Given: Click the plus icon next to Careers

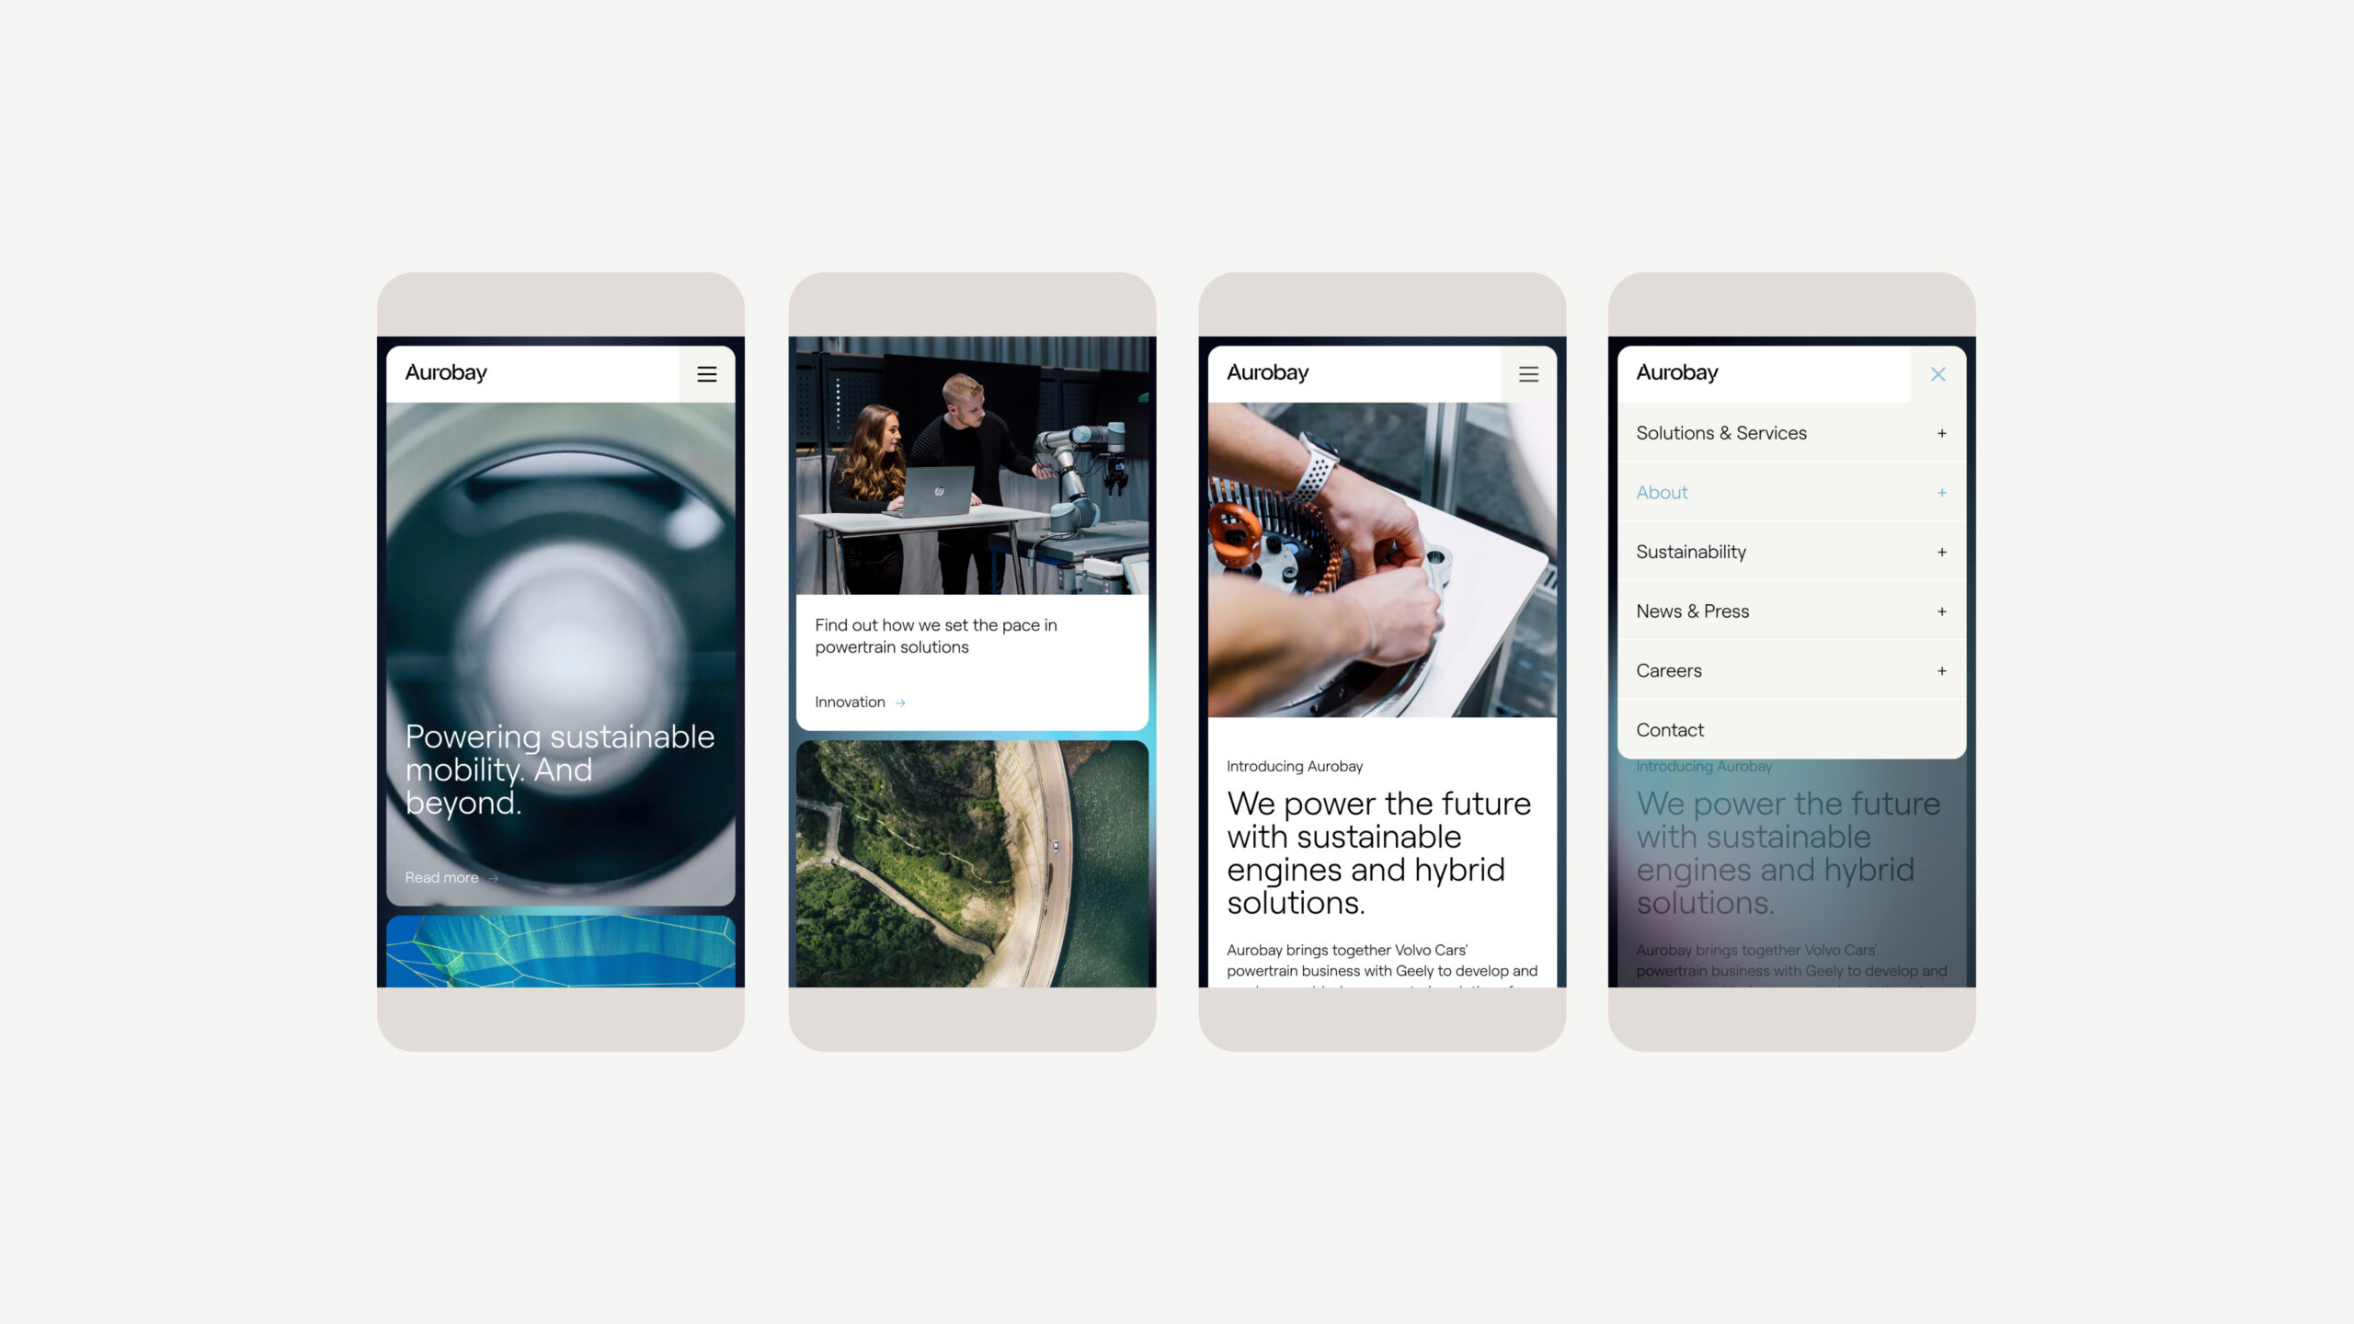Looking at the screenshot, I should 1942,669.
